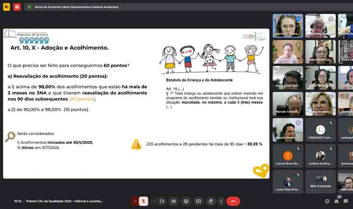Click the present screen icon
Viewport: 353px width, 209px height.
(198, 201)
